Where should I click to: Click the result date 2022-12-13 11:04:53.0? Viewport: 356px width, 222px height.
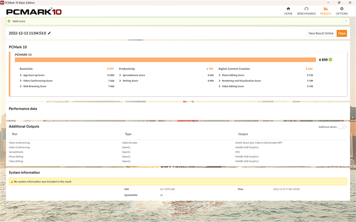coord(28,33)
